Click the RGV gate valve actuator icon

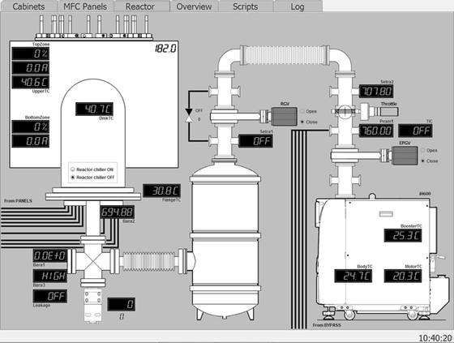pyautogui.click(x=284, y=116)
